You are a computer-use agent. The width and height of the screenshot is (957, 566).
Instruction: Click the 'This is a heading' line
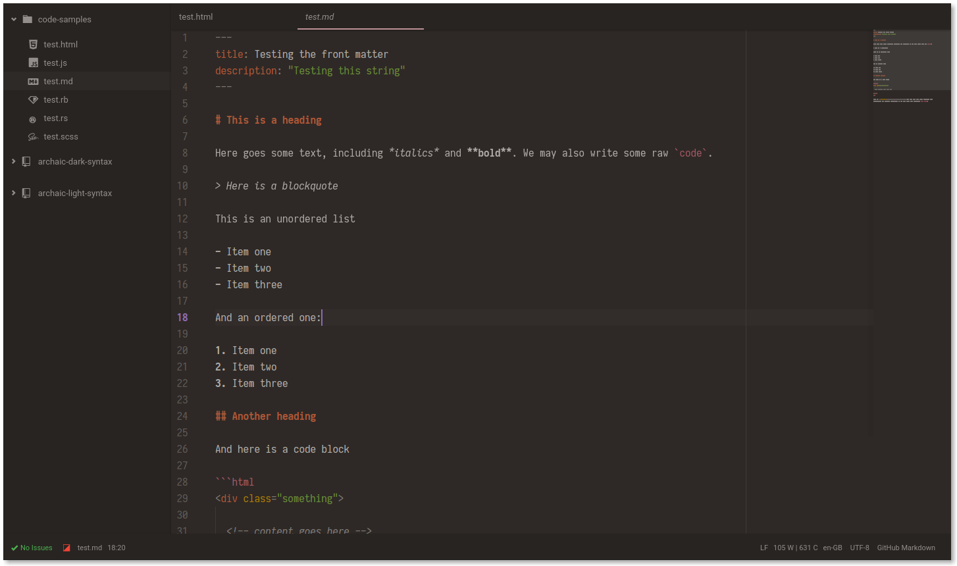click(x=269, y=120)
